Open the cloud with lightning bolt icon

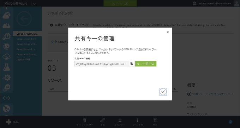(x=6, y=26)
